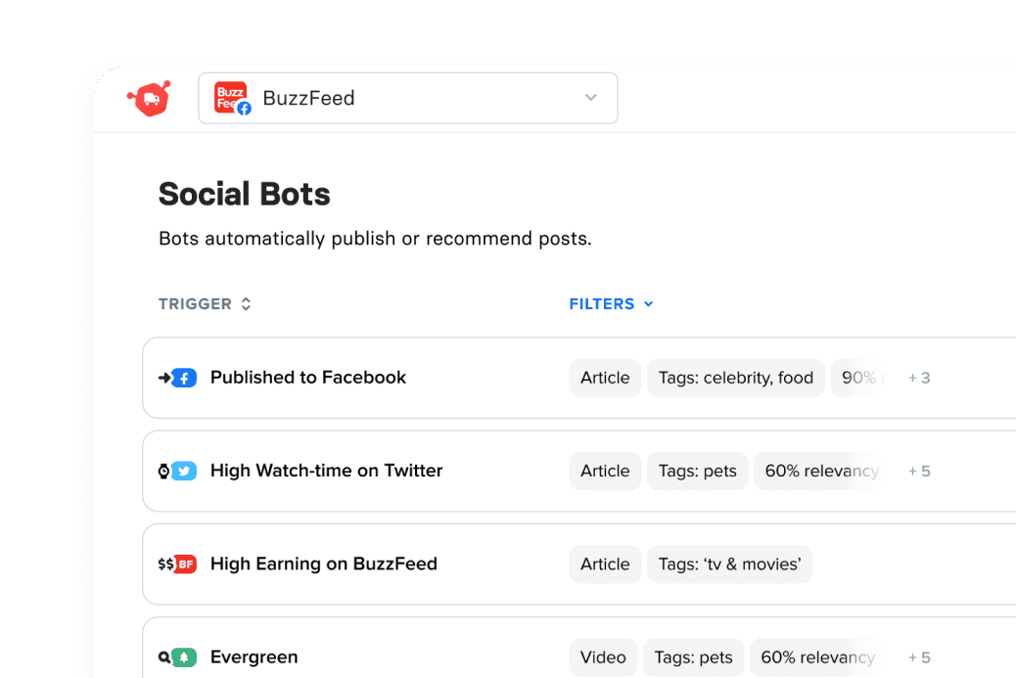Click the Twitter icon on High Watch-time row
The height and width of the screenshot is (678, 1016).
click(x=184, y=471)
